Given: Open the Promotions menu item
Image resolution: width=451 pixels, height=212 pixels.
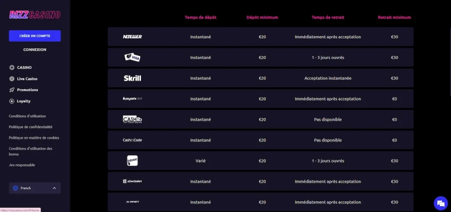Looking at the screenshot, I should point(27,90).
